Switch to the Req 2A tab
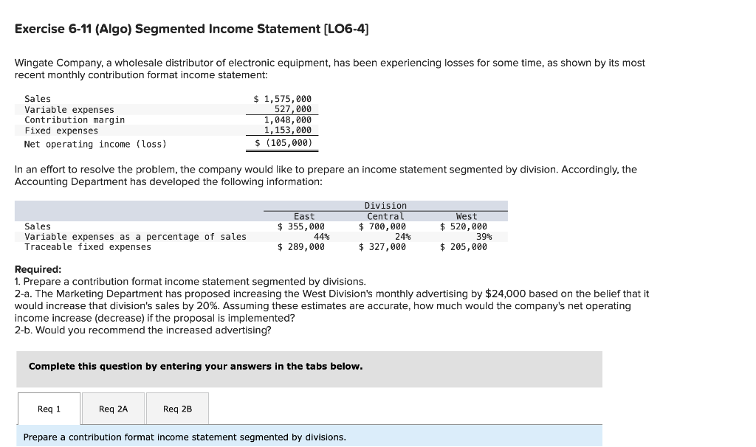This screenshot has width=756, height=447. coord(112,409)
